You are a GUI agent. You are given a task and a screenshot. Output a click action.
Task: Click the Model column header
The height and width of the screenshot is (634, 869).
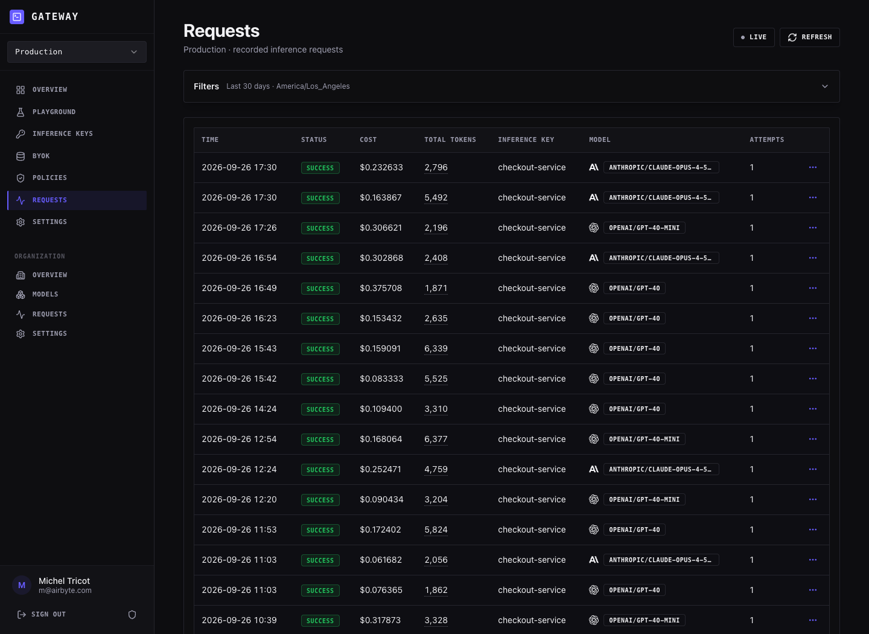click(x=600, y=140)
